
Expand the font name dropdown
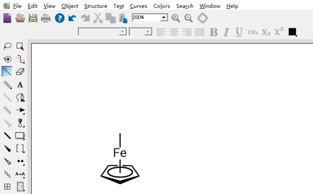[122, 32]
